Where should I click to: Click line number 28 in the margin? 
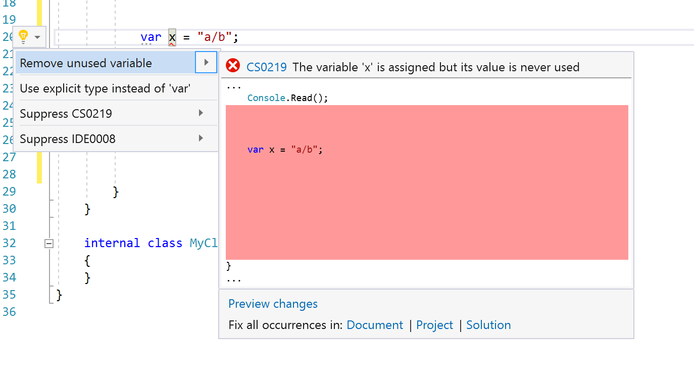click(x=9, y=174)
